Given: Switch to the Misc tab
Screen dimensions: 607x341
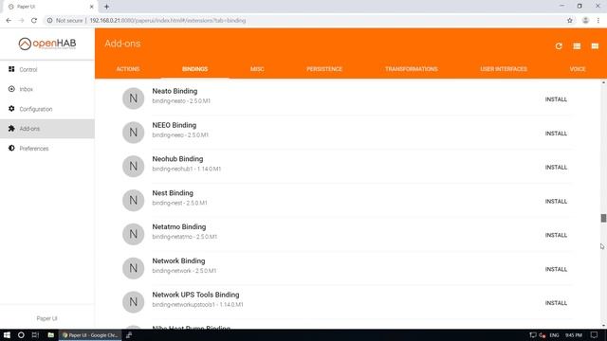Looking at the screenshot, I should click(257, 69).
